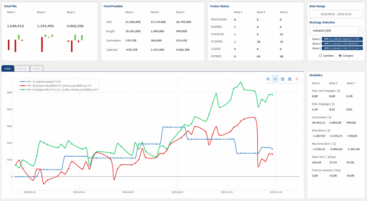Image resolution: width=367 pixels, height=201 pixels.
Task: Select the pan move tool on chart
Action: pyautogui.click(x=275, y=79)
